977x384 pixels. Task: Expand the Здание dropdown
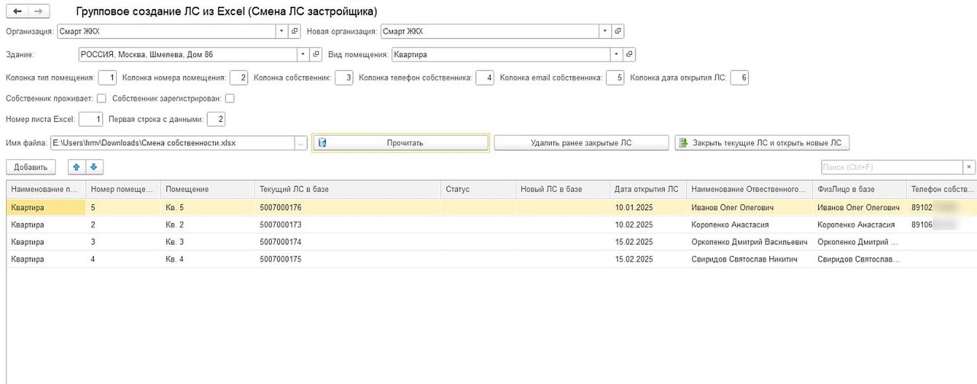coord(302,54)
